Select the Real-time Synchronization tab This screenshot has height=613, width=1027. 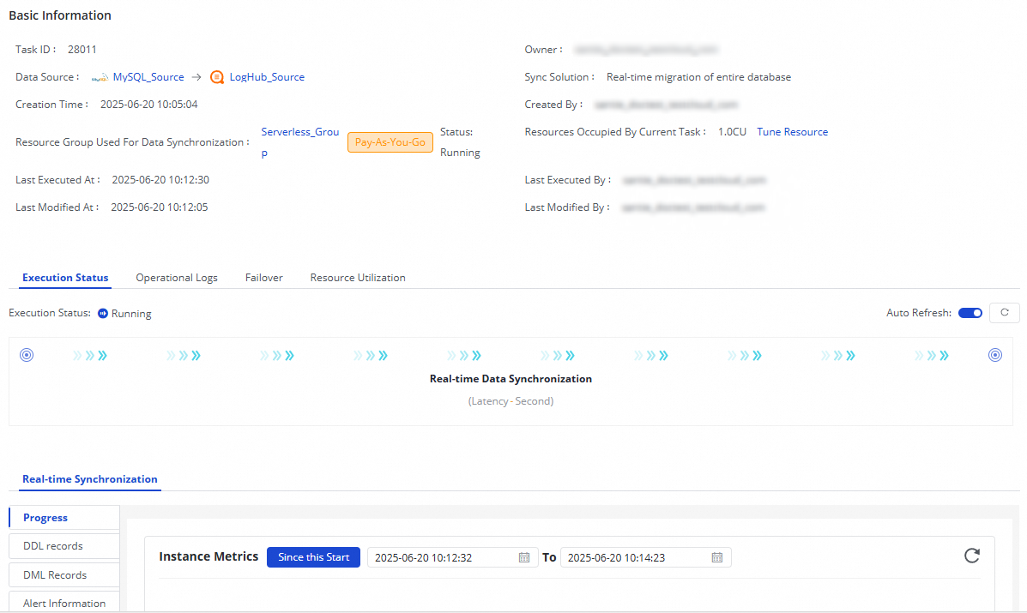click(x=90, y=479)
